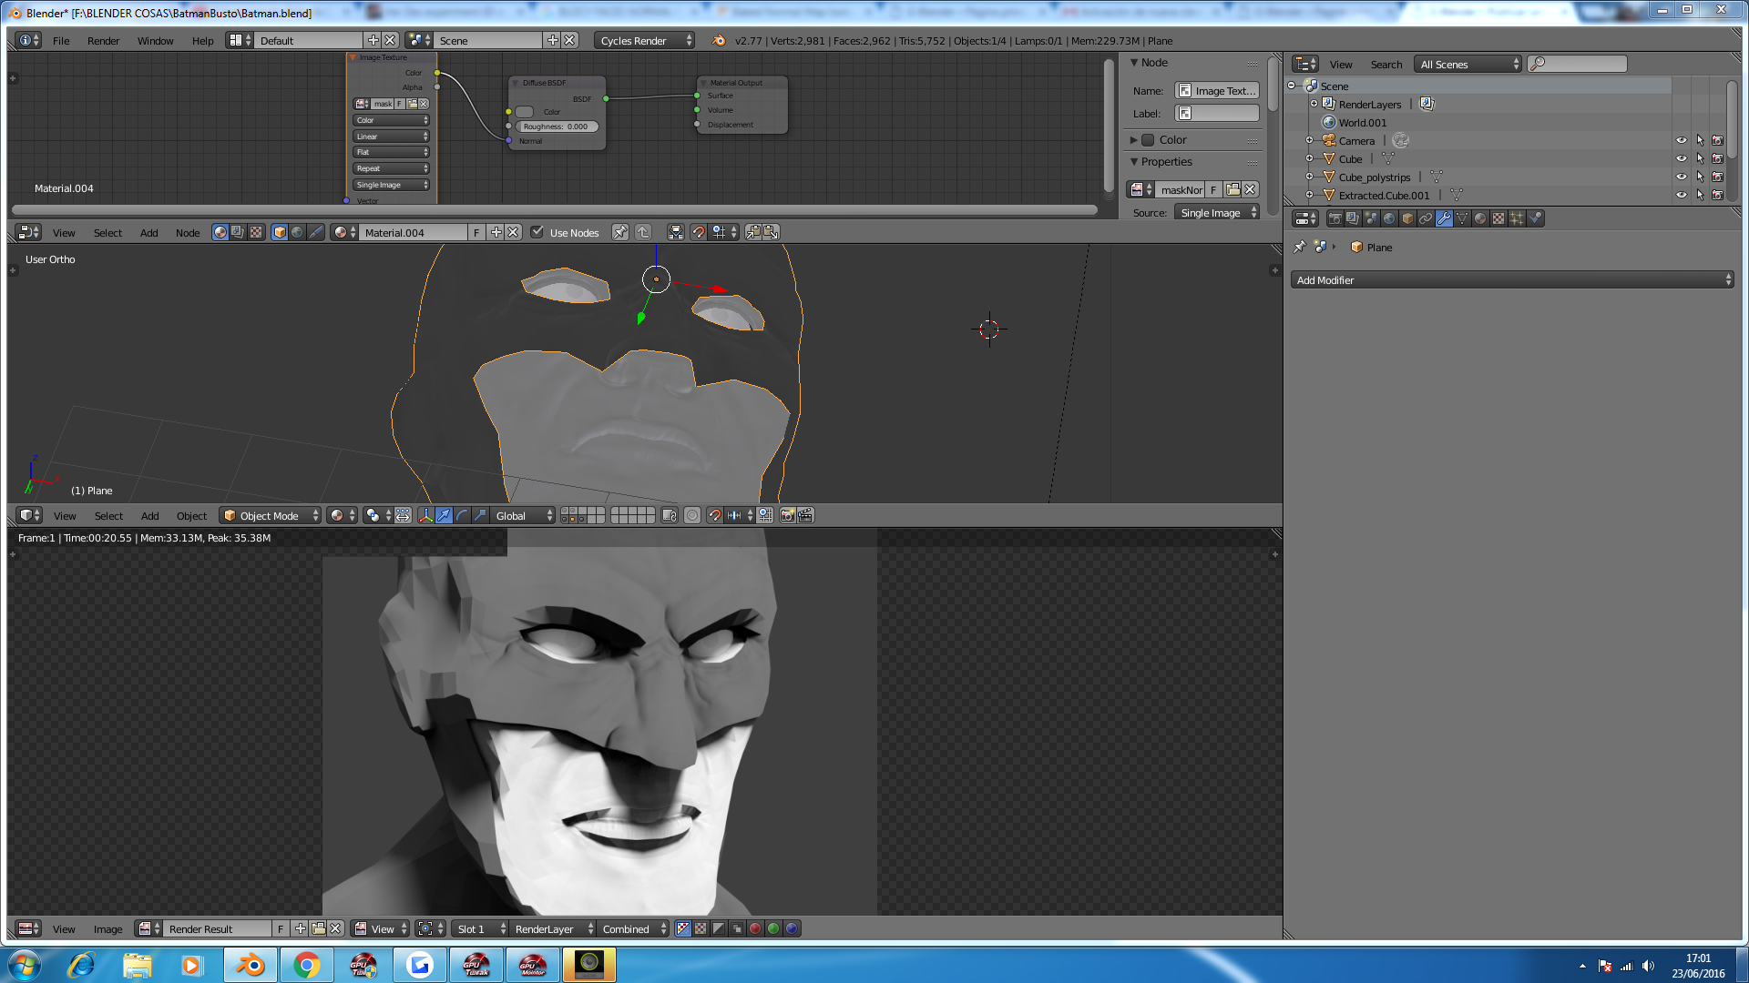This screenshot has height=983, width=1749.
Task: Adjust the Roughness slider on Diffuse BSDF
Action: (557, 127)
